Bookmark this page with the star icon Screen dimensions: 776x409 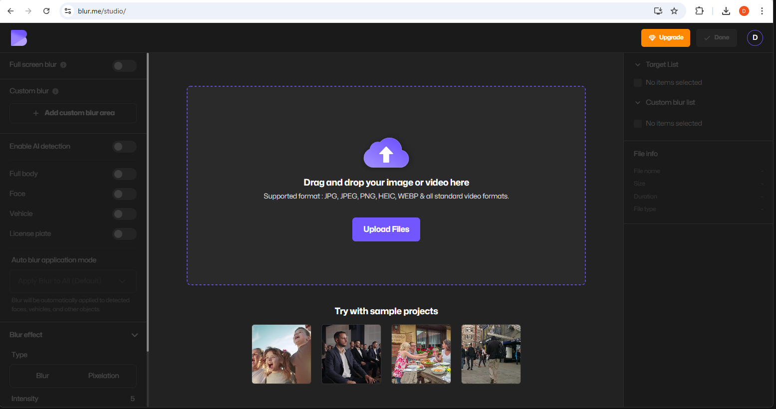[x=674, y=11]
